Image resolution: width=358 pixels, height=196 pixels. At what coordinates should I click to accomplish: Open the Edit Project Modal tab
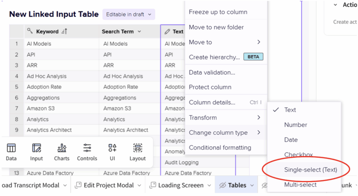[x=108, y=186]
